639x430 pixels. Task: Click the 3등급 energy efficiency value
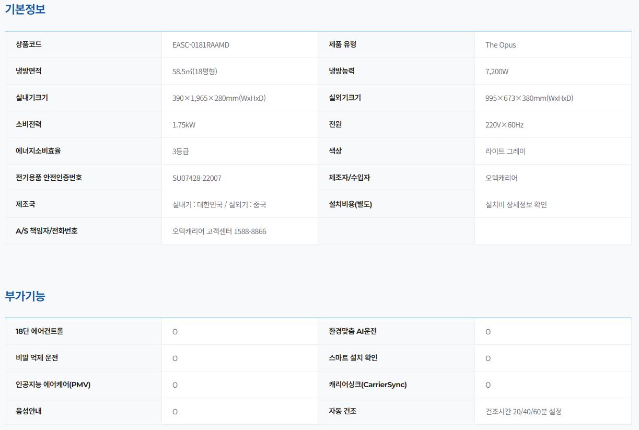click(180, 152)
